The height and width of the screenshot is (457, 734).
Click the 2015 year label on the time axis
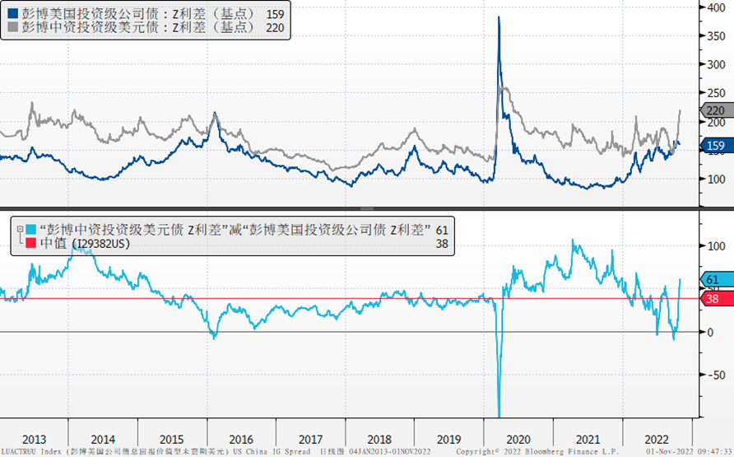[x=172, y=440]
